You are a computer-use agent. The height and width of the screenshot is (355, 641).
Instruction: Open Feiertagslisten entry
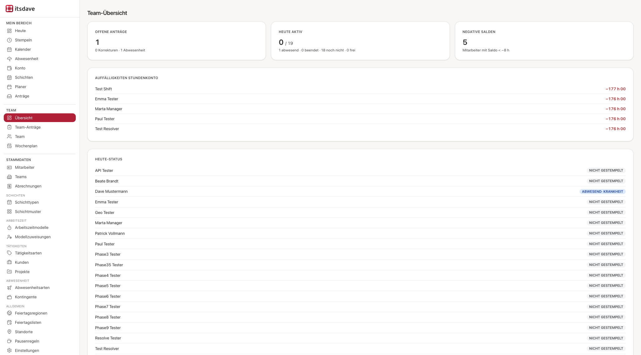pos(40,323)
